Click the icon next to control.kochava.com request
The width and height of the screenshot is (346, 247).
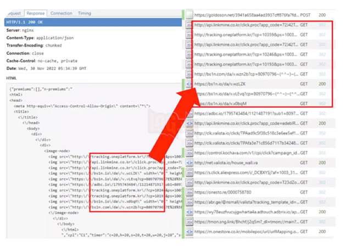(x=189, y=153)
